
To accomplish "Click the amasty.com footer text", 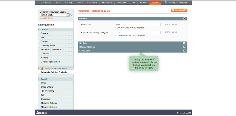I will coord(184,113).
